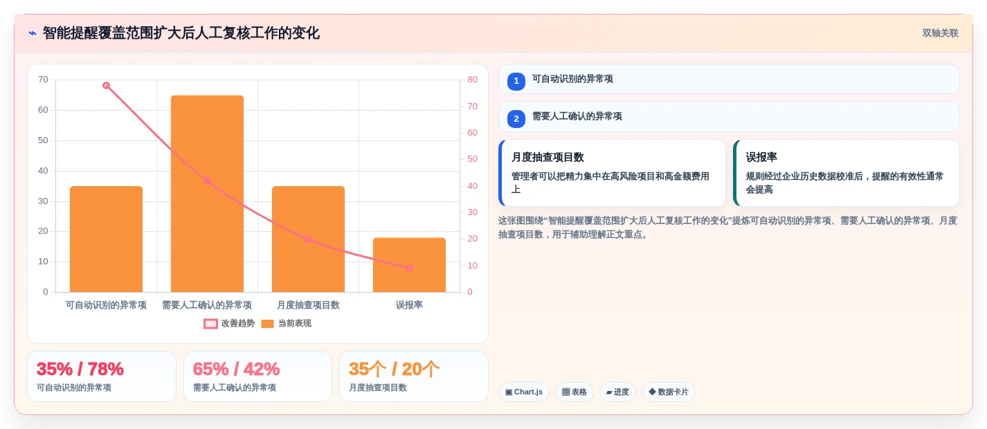Viewport: 987px width, 429px height.
Task: Click the 35个 / 20个 stat card
Action: coord(414,376)
